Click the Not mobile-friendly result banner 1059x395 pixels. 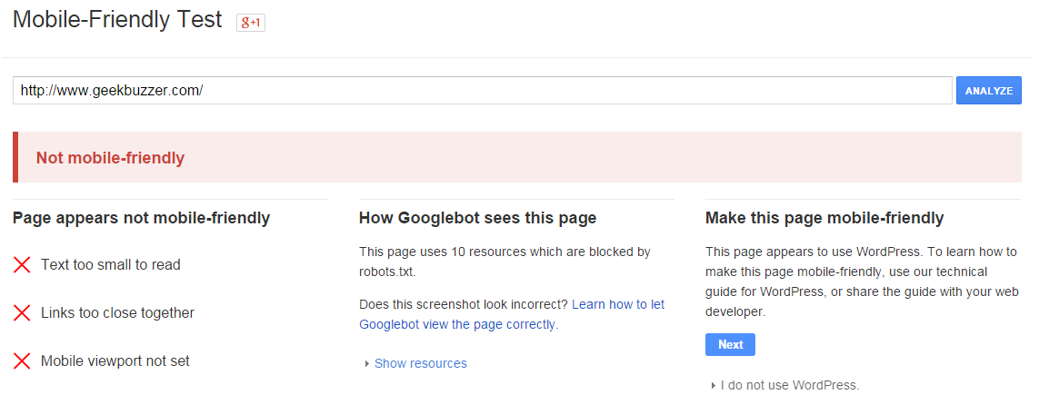(x=517, y=157)
